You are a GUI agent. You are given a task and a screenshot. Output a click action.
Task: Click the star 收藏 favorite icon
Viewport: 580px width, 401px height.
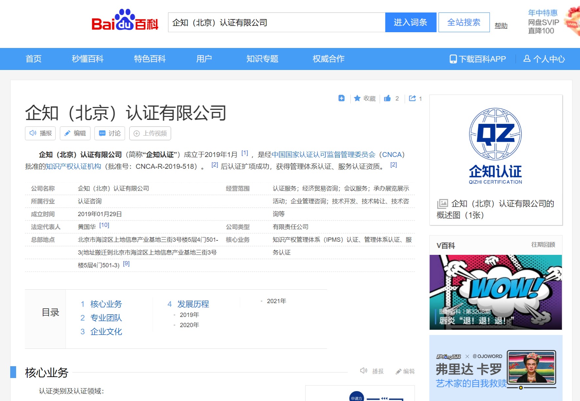pos(357,98)
